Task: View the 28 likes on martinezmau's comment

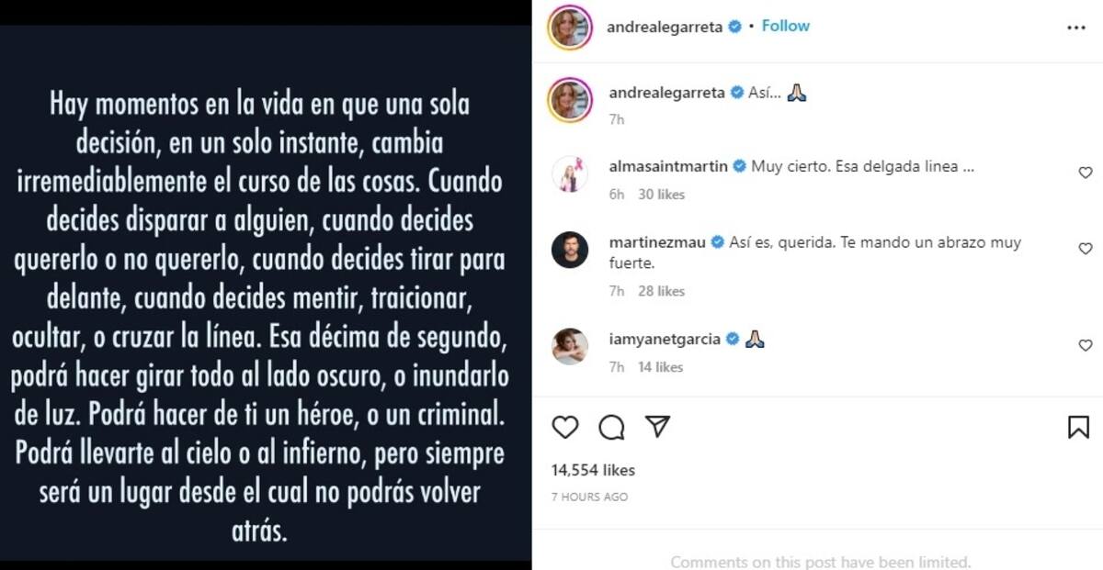Action: tap(661, 291)
